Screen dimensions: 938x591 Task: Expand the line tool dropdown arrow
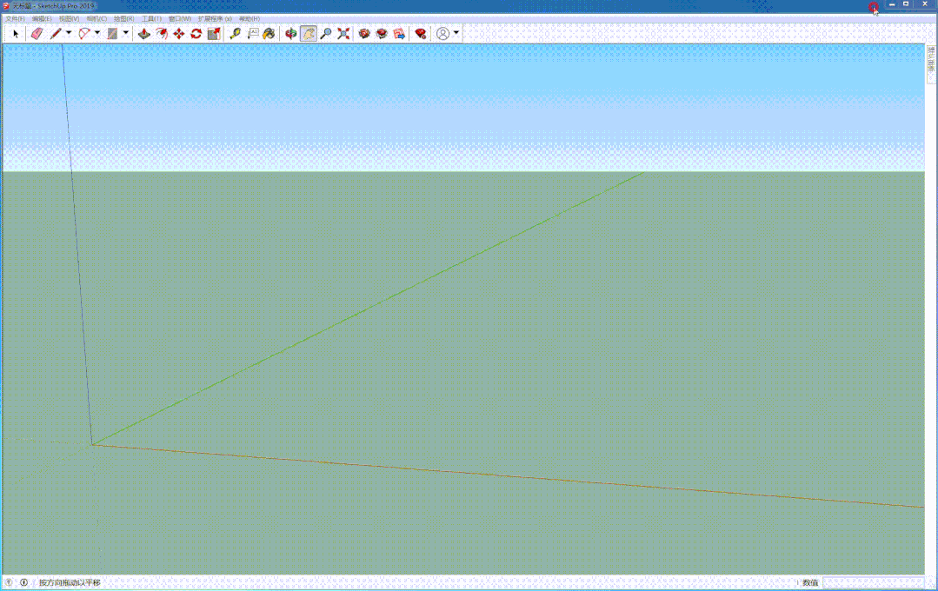[x=69, y=33]
